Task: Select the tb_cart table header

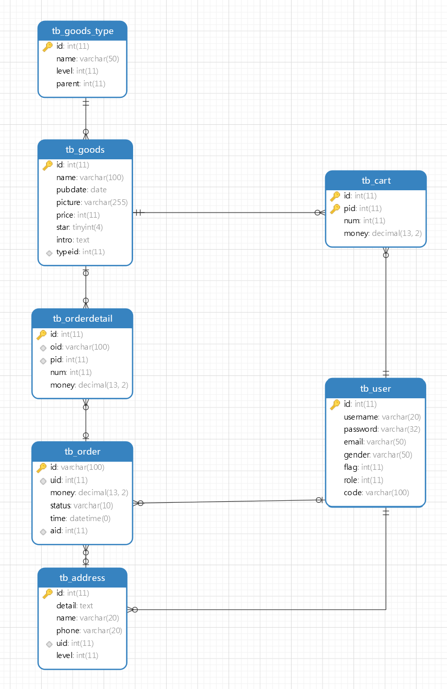Action: click(376, 181)
